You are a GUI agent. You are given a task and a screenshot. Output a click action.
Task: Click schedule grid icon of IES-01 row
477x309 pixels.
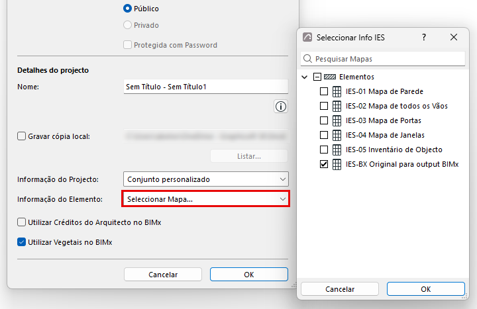pyautogui.click(x=337, y=91)
